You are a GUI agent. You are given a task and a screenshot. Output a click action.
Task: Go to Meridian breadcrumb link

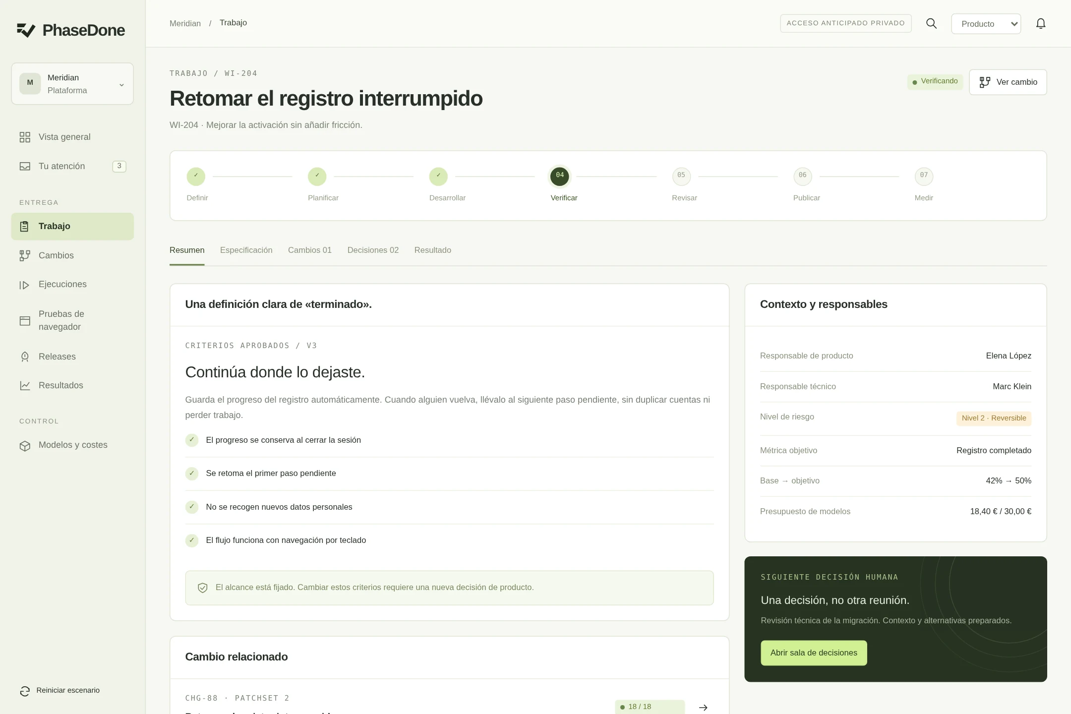coord(185,24)
